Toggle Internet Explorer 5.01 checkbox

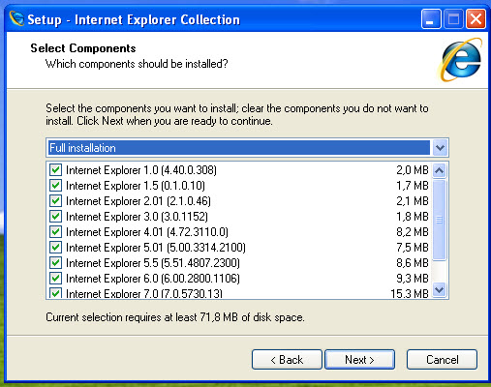tap(55, 248)
